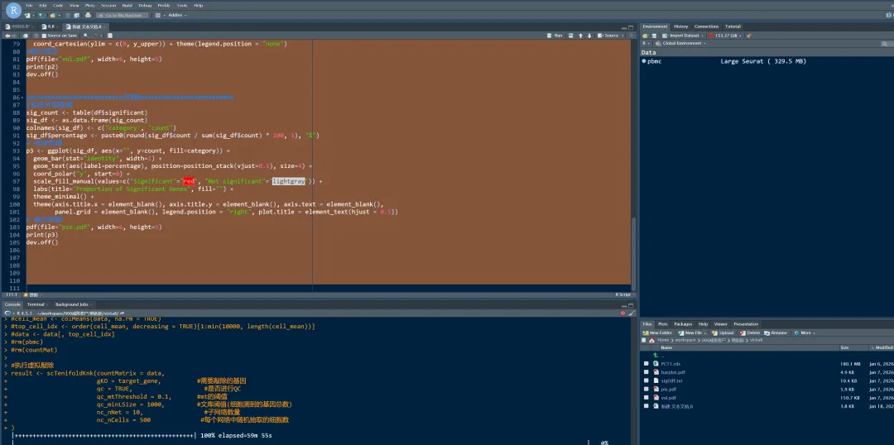Screen dimensions: 894x445
Task: Click the new file icon in main toolbar
Action: click(26, 16)
